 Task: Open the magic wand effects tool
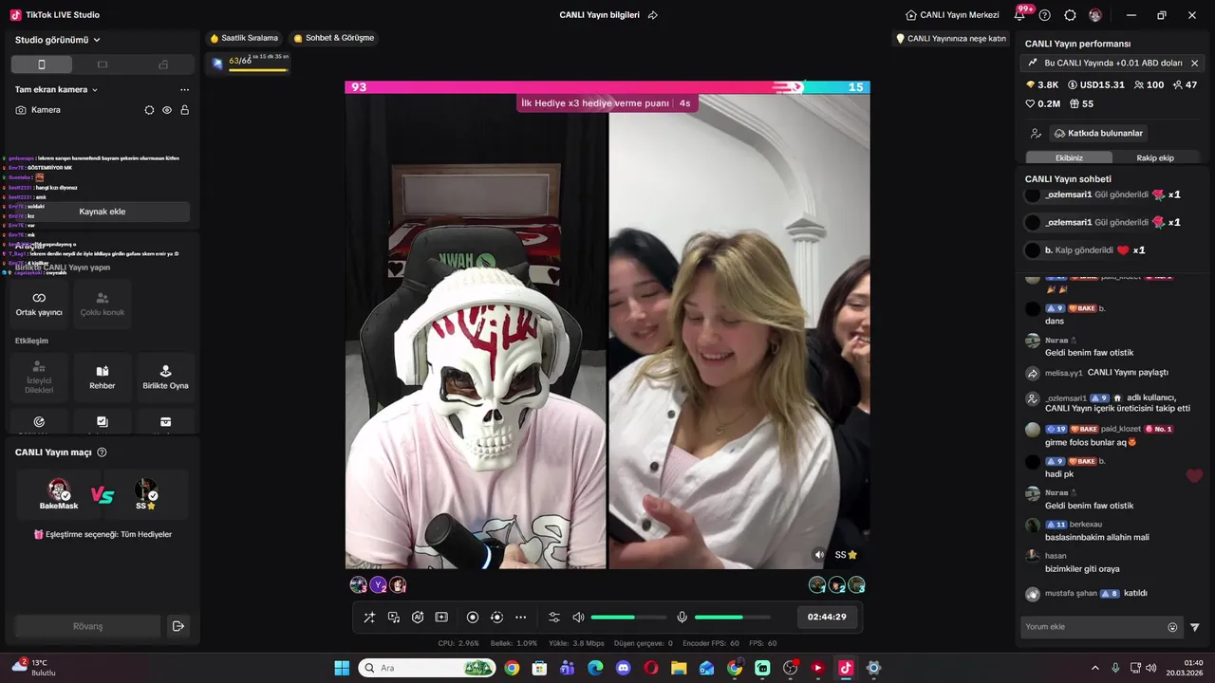click(369, 617)
